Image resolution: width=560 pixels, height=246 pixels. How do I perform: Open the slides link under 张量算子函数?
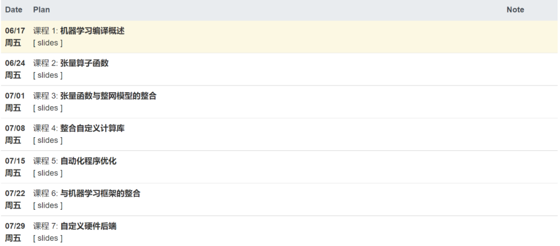(x=48, y=76)
